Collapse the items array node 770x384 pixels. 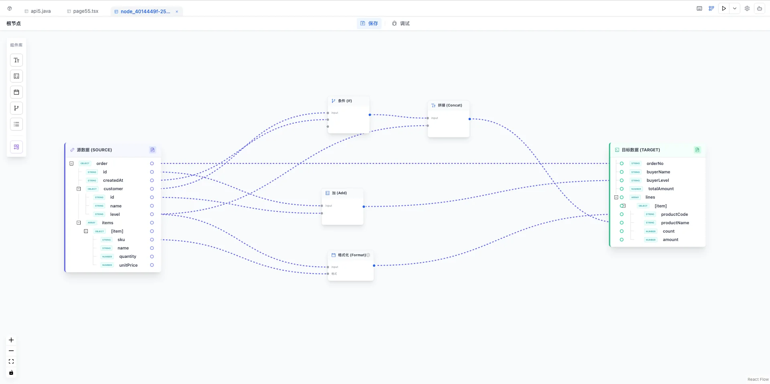coord(79,223)
